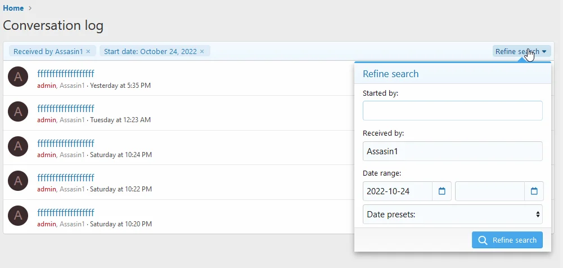Open end date calendar picker
The image size is (563, 268).
pos(534,191)
